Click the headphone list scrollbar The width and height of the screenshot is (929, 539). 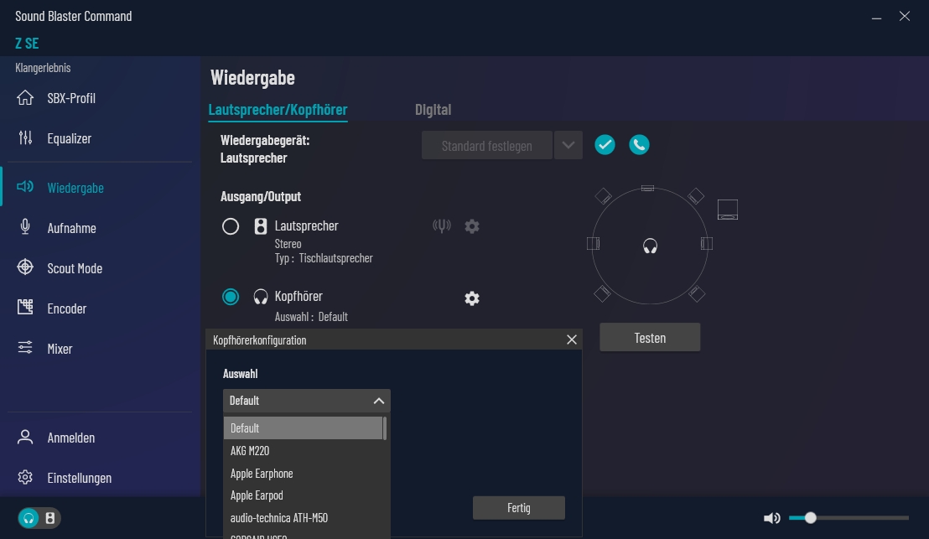click(x=385, y=428)
